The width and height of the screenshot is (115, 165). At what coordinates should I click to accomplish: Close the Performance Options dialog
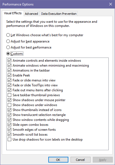tap(111, 4)
